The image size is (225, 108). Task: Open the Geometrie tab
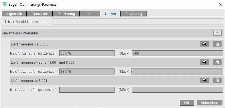pos(40,14)
